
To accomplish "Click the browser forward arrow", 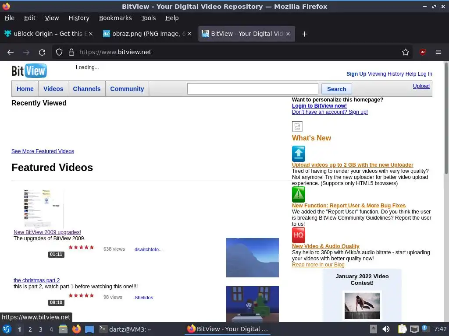I will [x=26, y=52].
